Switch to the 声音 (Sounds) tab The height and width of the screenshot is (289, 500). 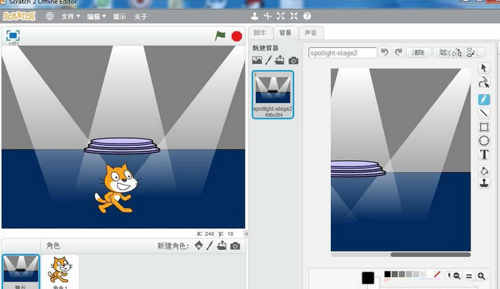tap(310, 33)
